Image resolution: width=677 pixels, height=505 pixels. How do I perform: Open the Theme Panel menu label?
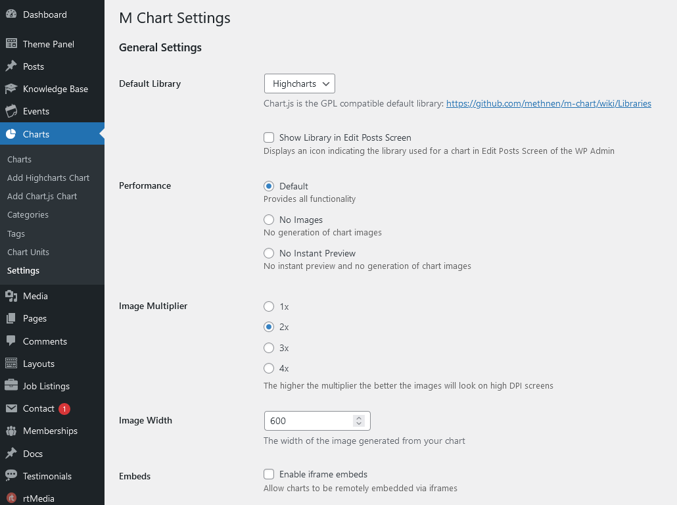[49, 44]
